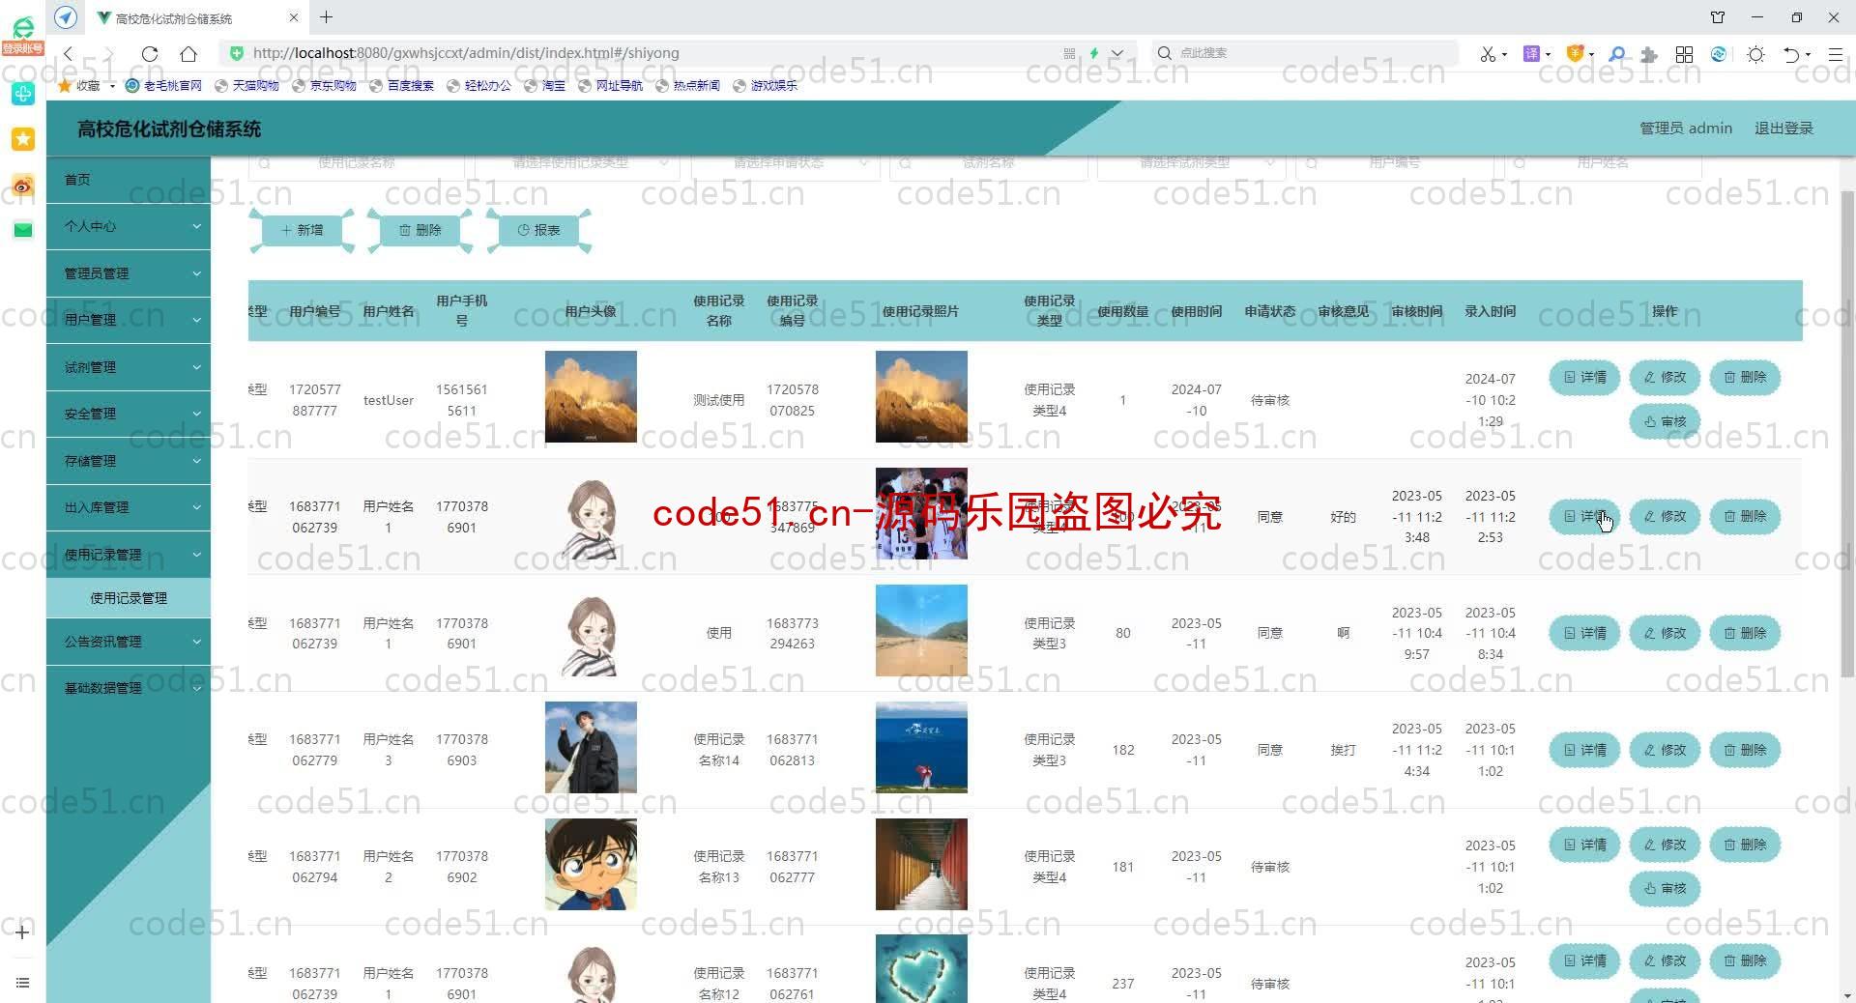This screenshot has height=1003, width=1856.
Task: Open the testUser mountain avatar thumbnail
Action: pyautogui.click(x=591, y=397)
